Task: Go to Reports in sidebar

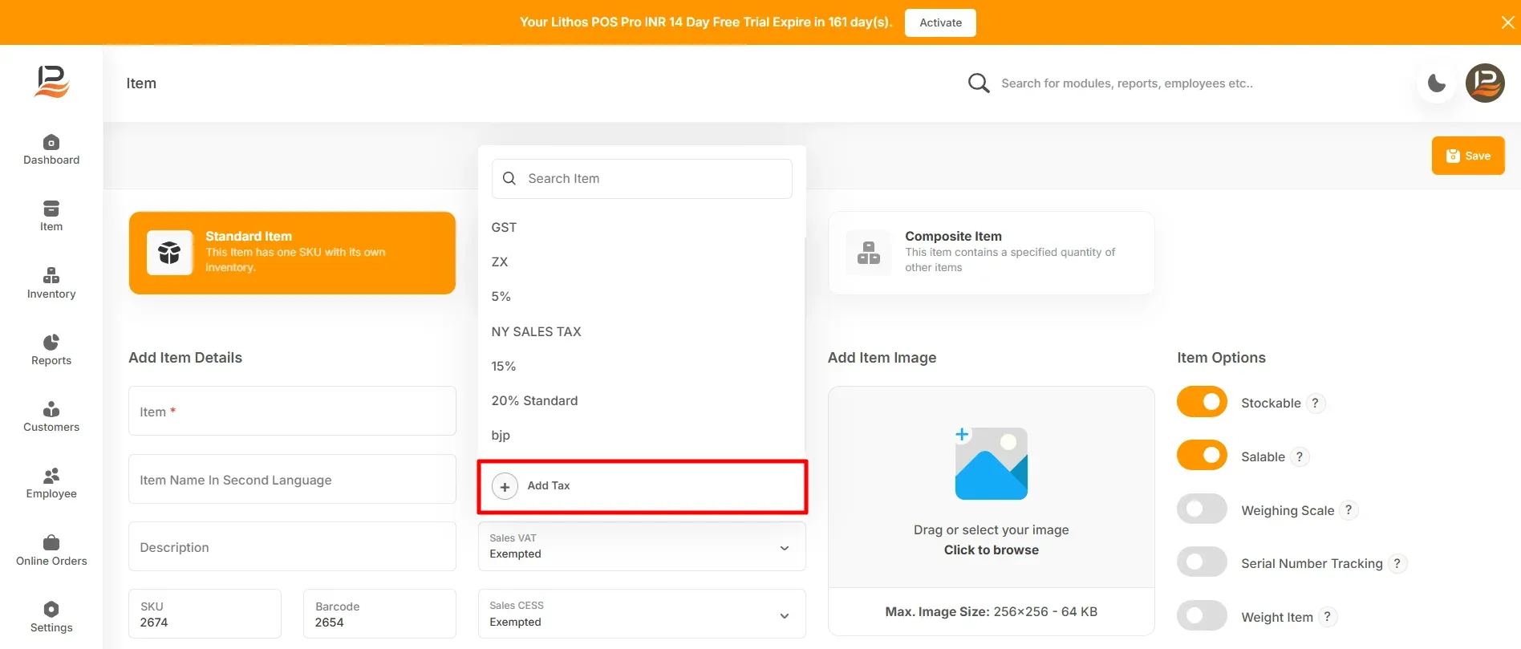Action: 51,350
